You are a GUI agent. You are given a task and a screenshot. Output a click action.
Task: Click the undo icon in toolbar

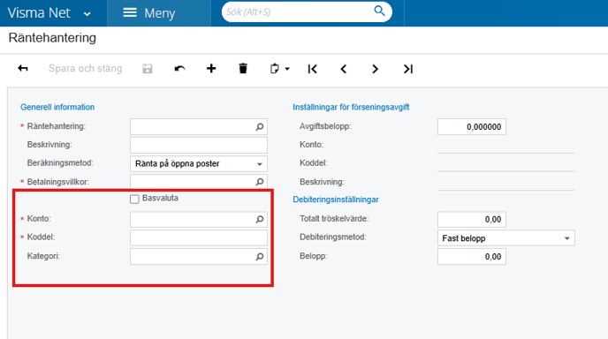click(x=179, y=69)
